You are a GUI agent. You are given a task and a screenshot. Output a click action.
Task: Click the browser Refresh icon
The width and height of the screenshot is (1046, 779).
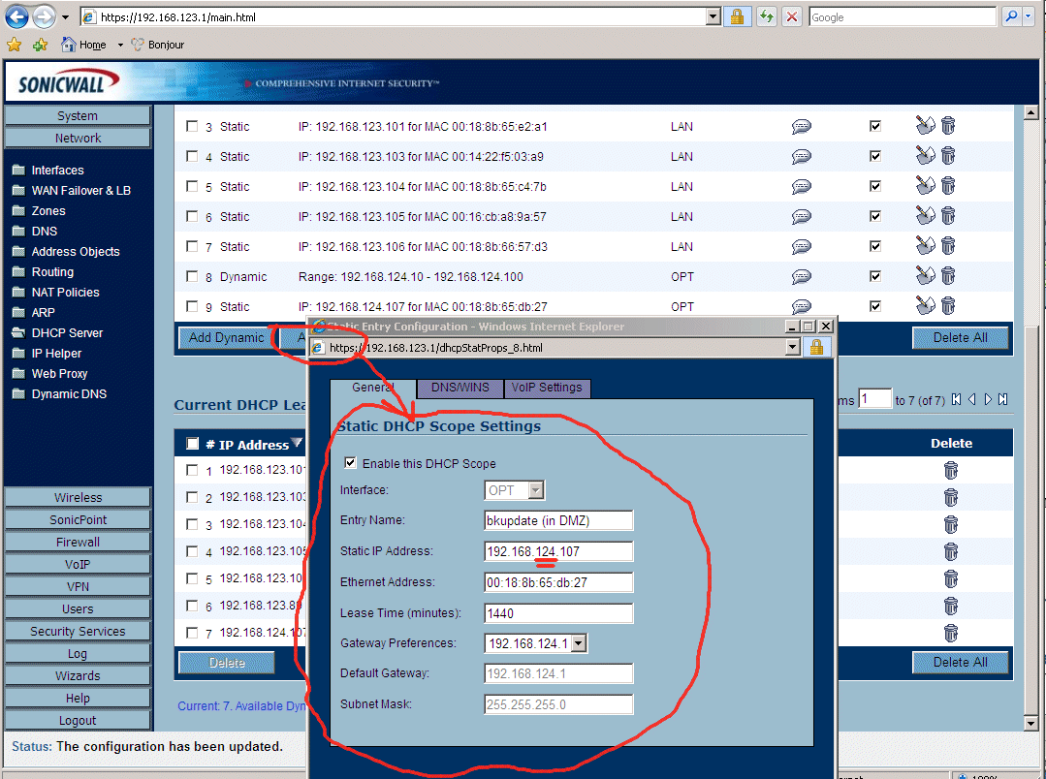[767, 16]
